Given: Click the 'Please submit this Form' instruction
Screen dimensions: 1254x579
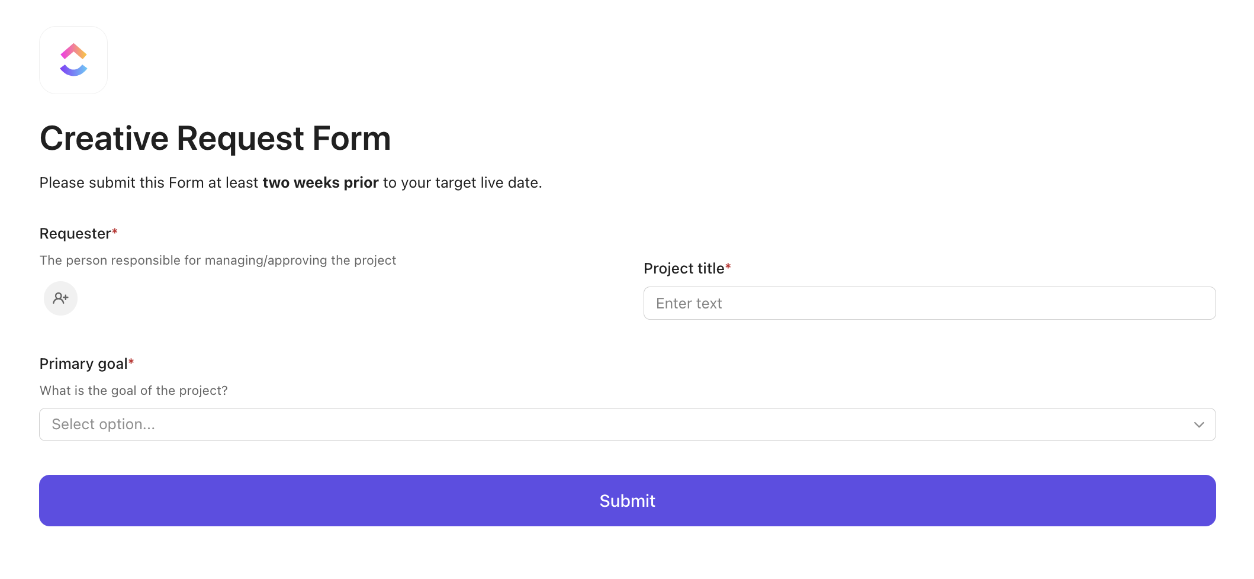Looking at the screenshot, I should tap(148, 183).
